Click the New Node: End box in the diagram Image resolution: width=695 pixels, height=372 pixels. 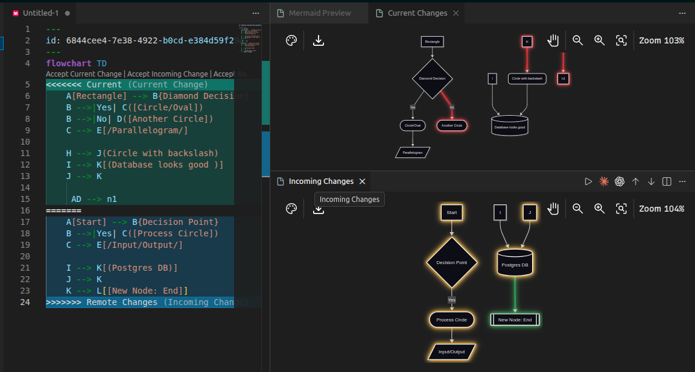point(515,320)
